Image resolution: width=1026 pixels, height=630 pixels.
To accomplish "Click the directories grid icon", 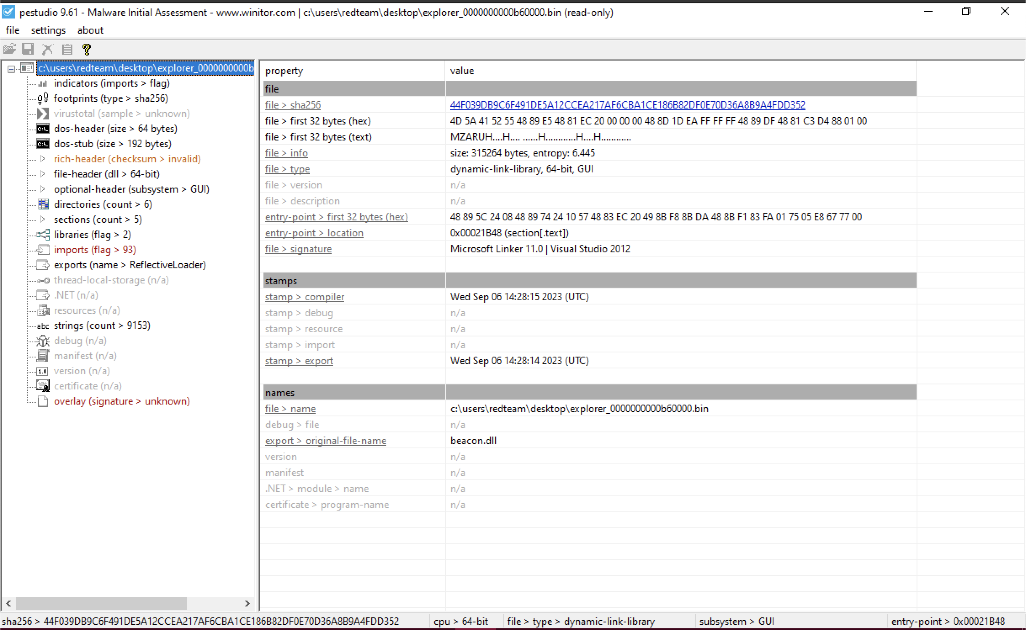I will click(x=43, y=204).
